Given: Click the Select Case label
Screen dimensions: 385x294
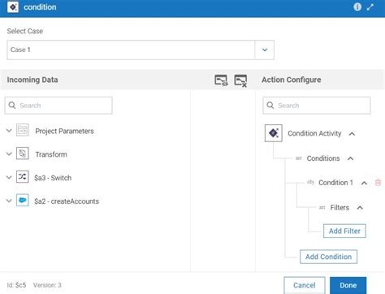Looking at the screenshot, I should pos(25,31).
